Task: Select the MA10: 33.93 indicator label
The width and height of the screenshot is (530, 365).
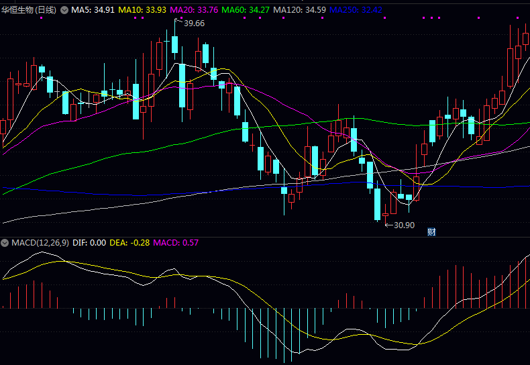Action: tap(142, 10)
